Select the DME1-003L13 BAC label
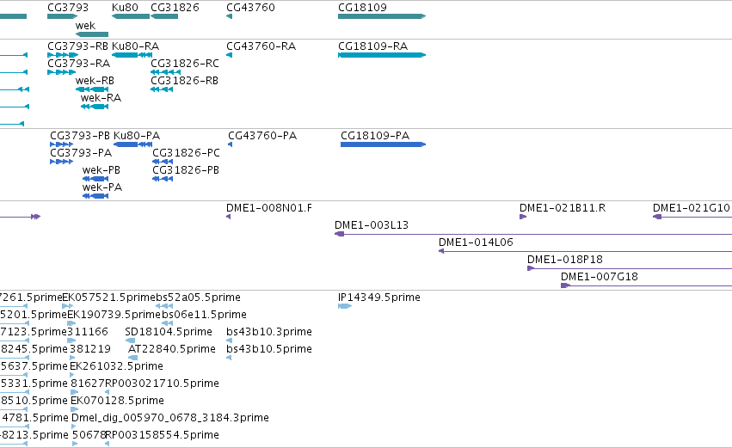Screen dimensions: 732x448 click(371, 225)
